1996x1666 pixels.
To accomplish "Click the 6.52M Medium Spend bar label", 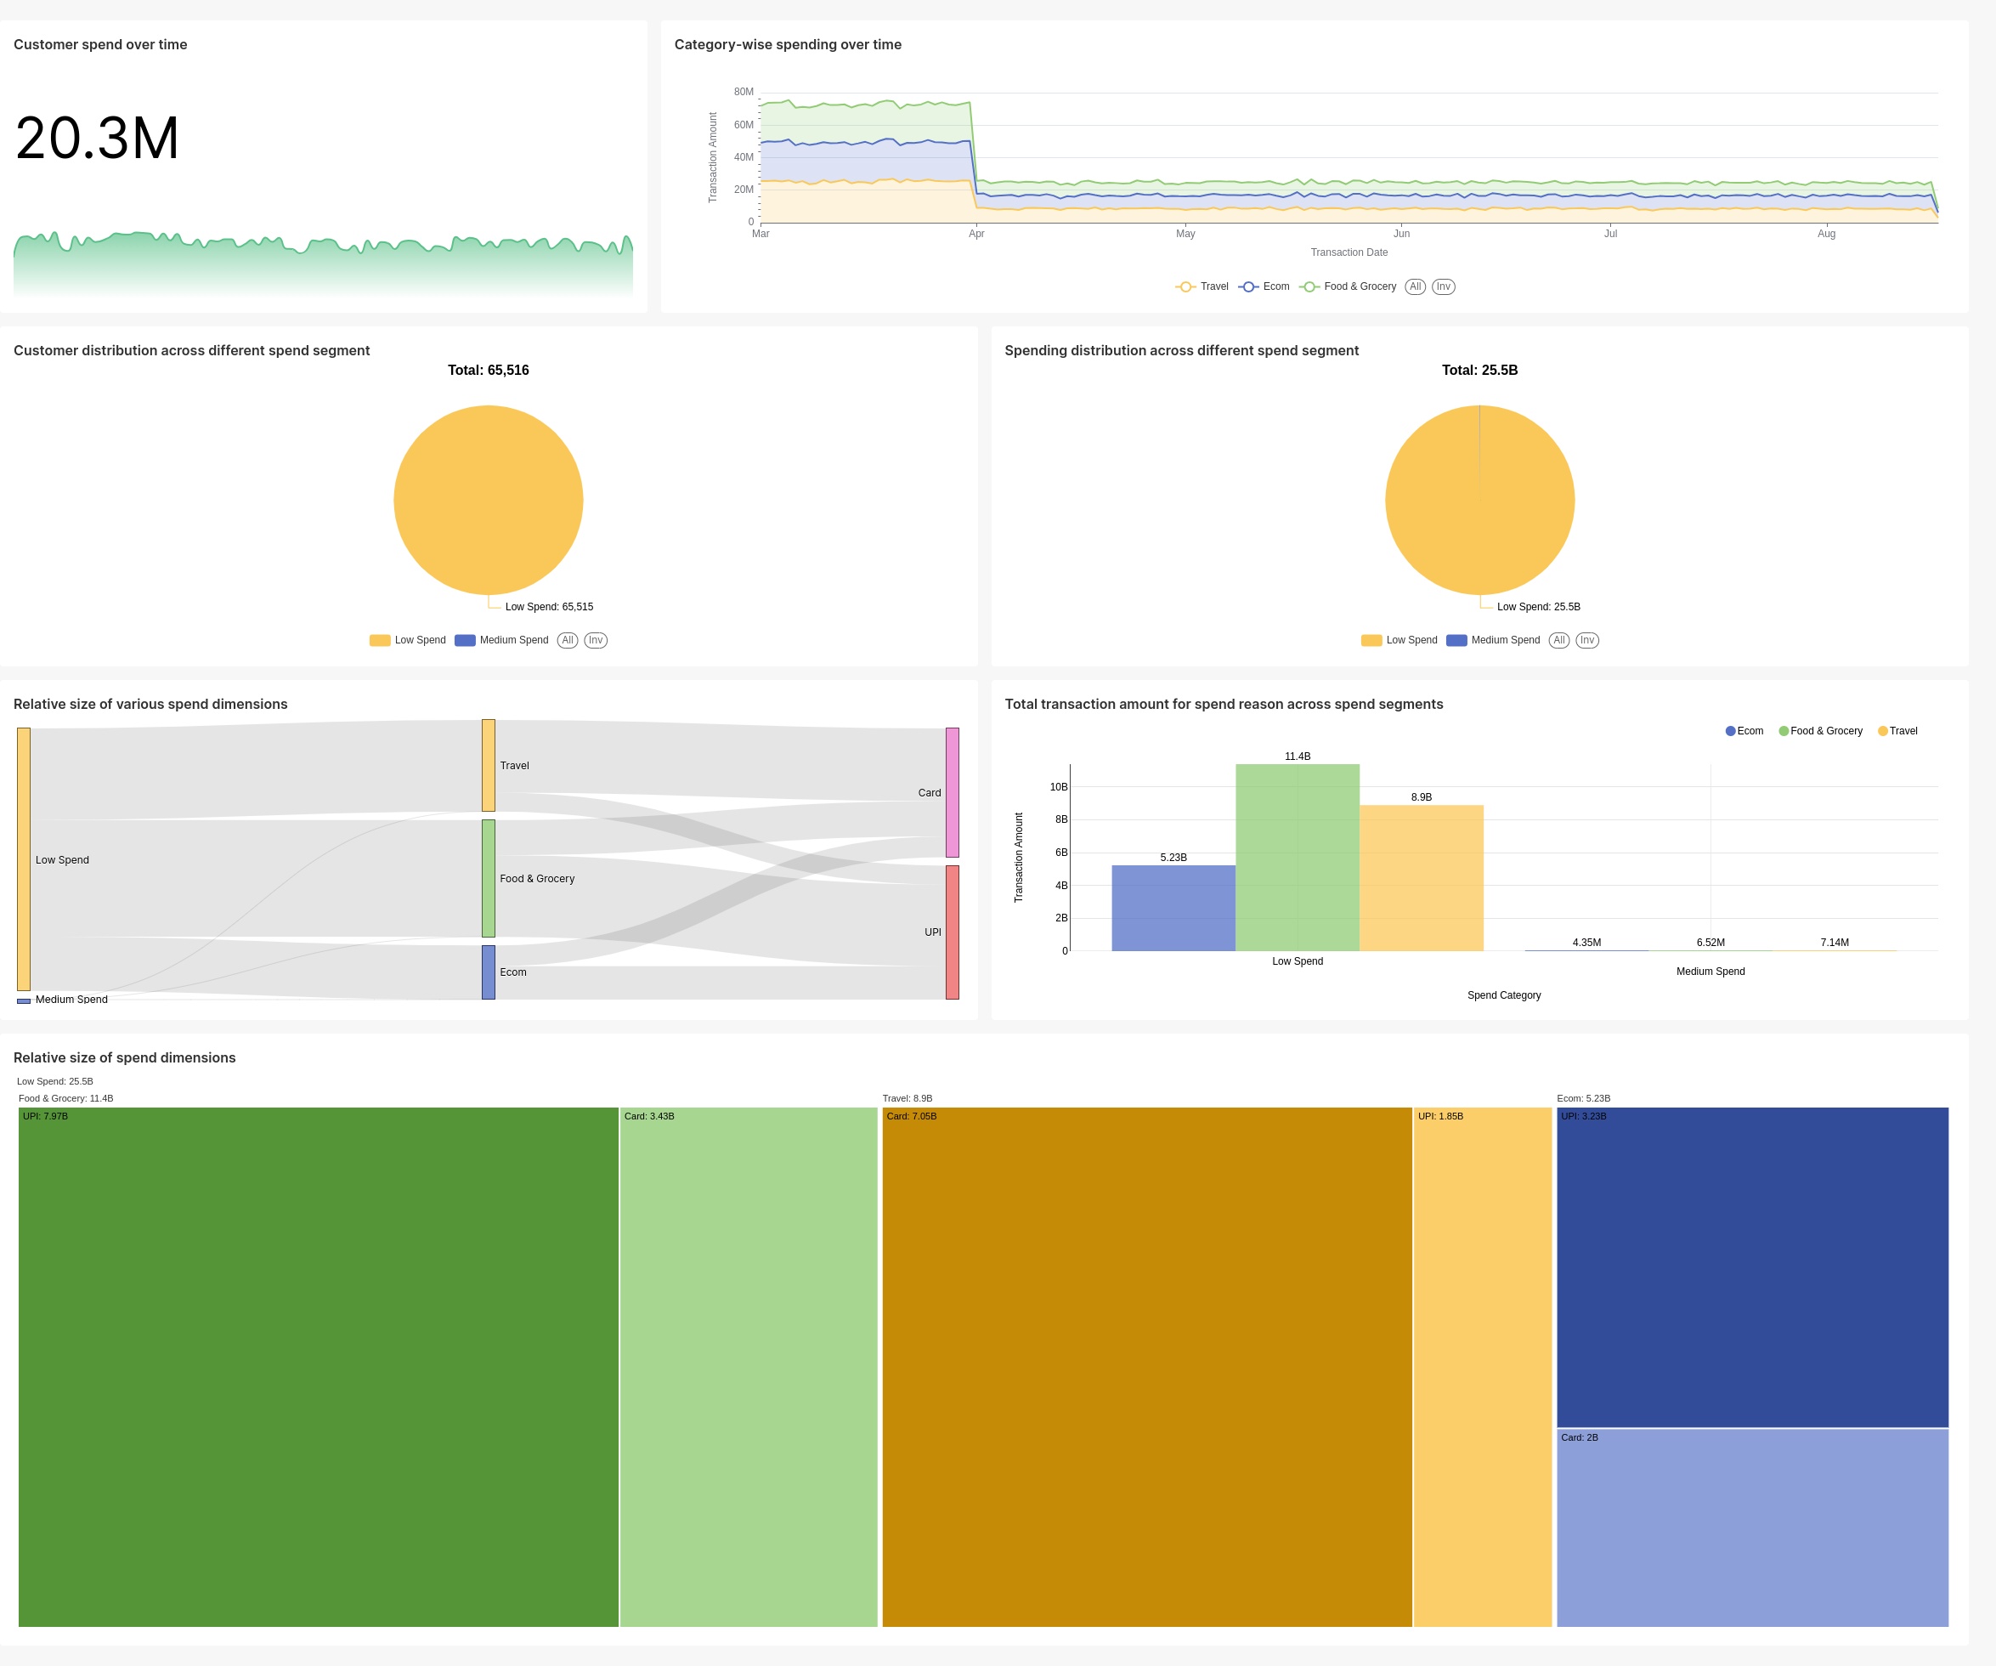I will 1710,943.
